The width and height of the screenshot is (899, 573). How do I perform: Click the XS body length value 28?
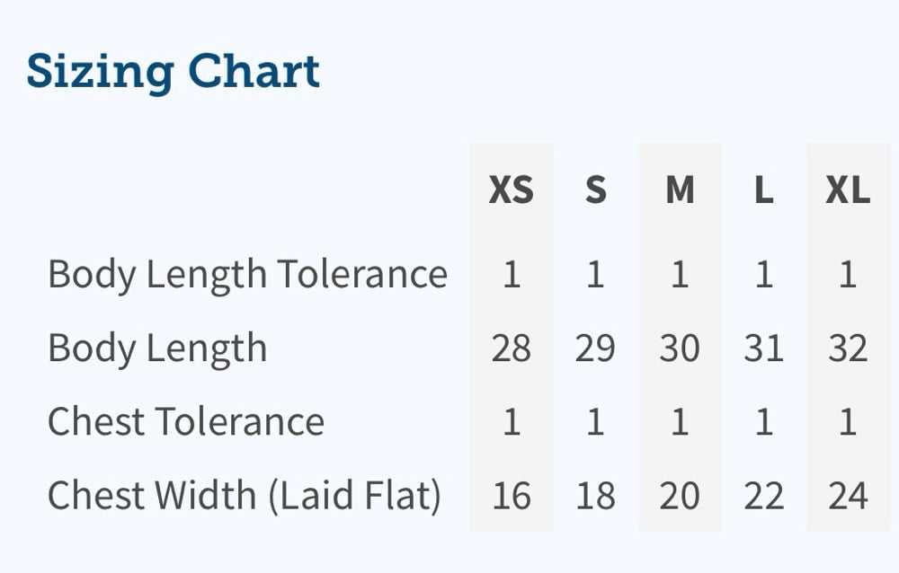(x=511, y=348)
